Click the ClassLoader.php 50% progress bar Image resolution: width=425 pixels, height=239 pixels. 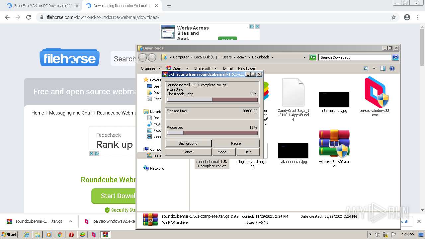(x=212, y=100)
